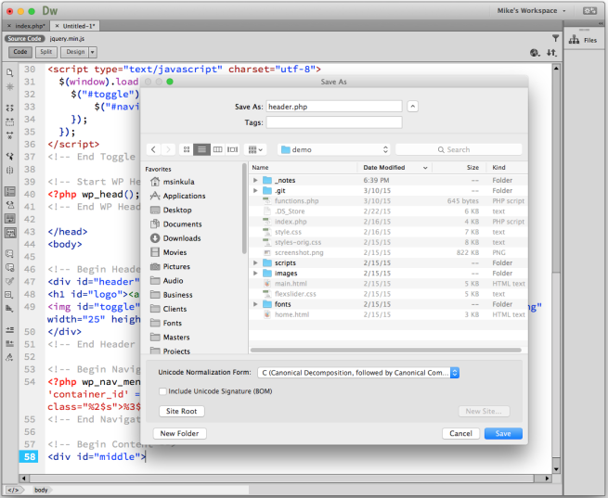This screenshot has height=498, width=608.
Task: Click the functions.php file row
Action: [388, 201]
